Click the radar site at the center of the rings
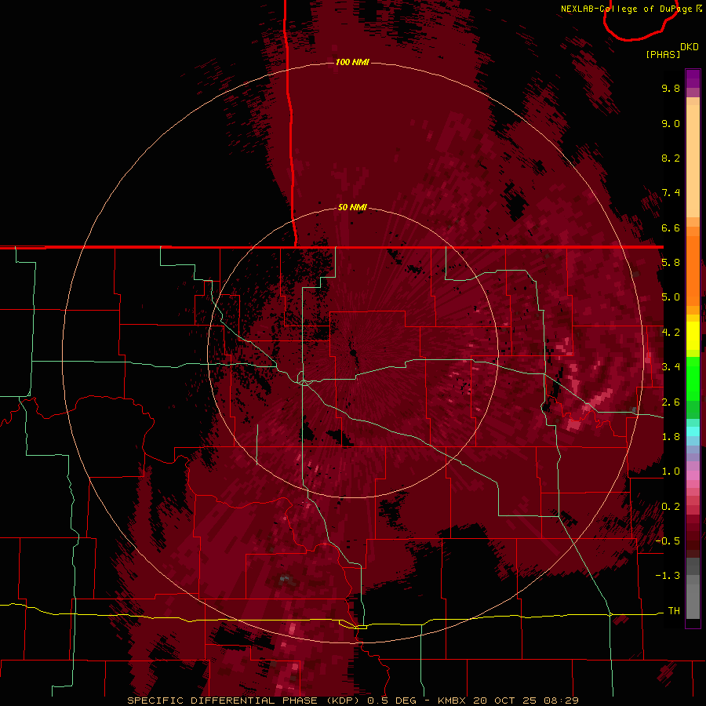 coord(353,352)
